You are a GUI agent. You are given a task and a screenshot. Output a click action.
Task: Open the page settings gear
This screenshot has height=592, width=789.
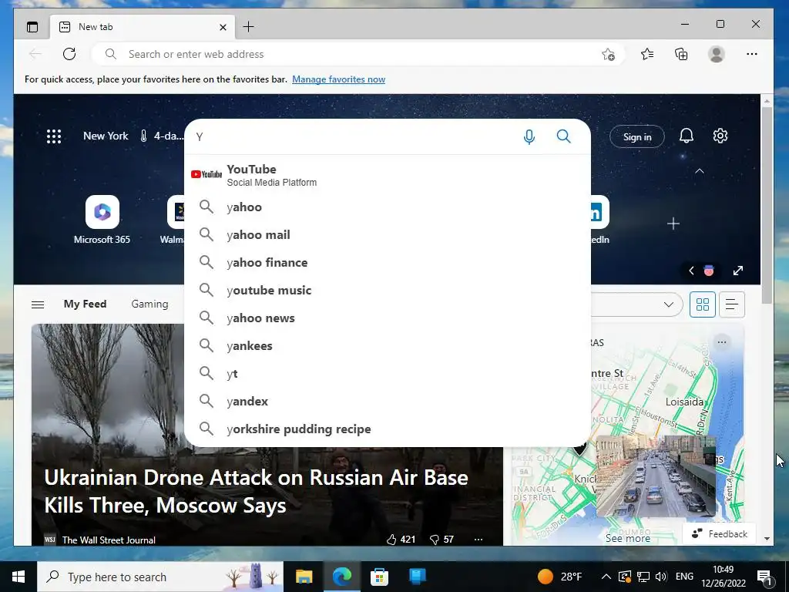(720, 136)
